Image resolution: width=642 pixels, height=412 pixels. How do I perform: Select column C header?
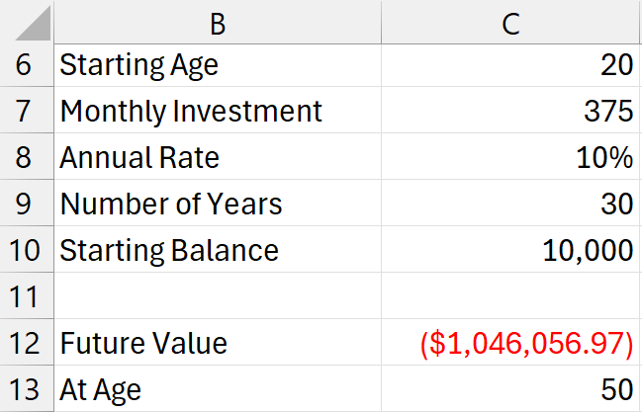511,22
